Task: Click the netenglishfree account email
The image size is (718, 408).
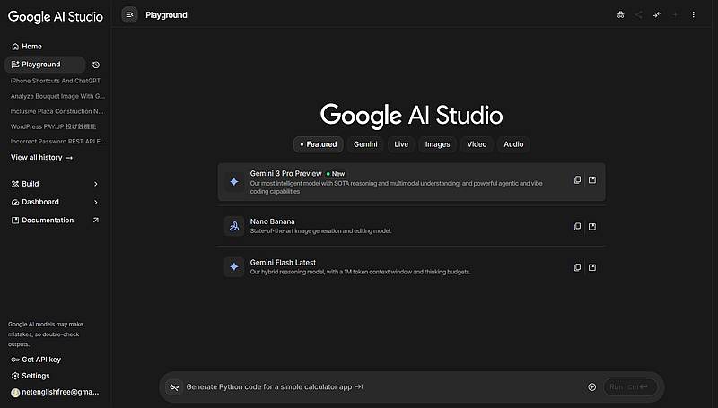Action: 60,392
